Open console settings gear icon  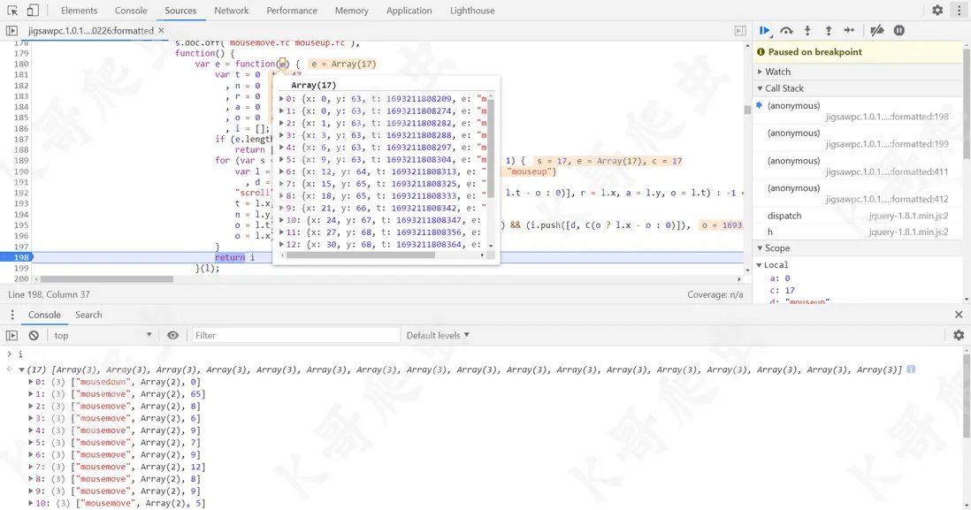point(959,336)
